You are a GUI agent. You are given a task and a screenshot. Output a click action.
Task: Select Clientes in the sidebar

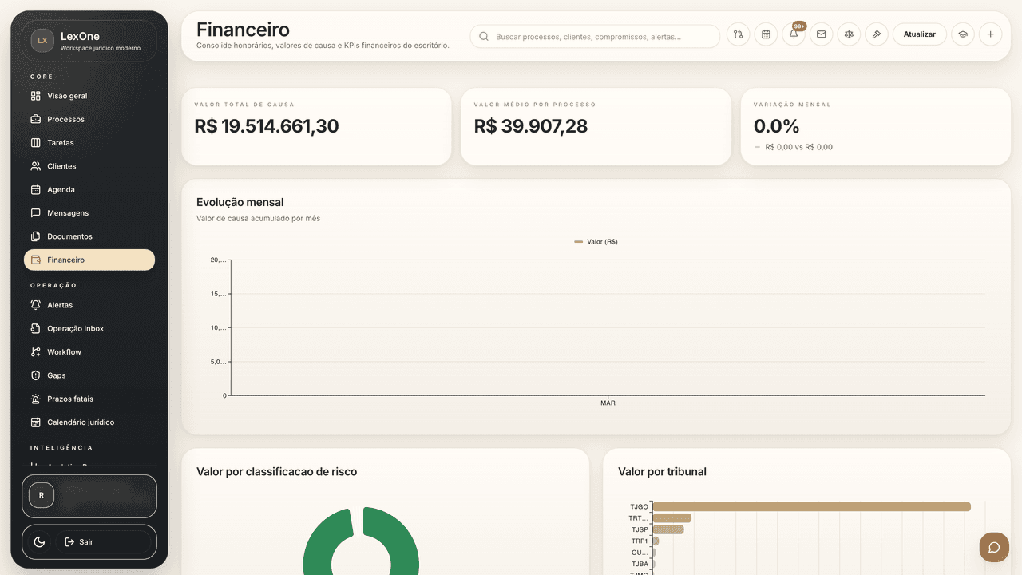[x=61, y=166]
